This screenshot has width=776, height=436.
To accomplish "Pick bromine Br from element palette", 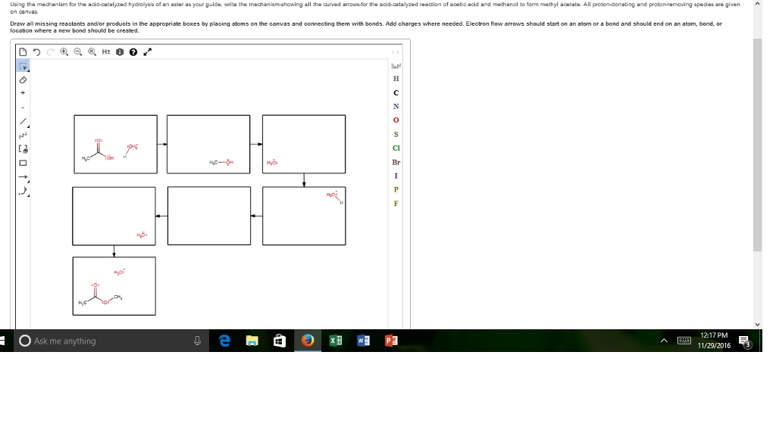I will pos(396,162).
